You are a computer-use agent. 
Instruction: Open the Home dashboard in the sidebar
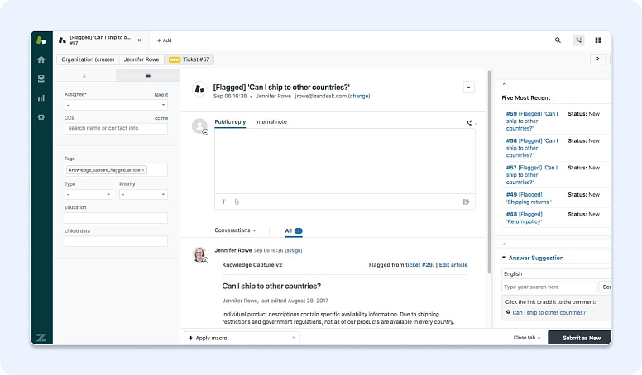41,59
